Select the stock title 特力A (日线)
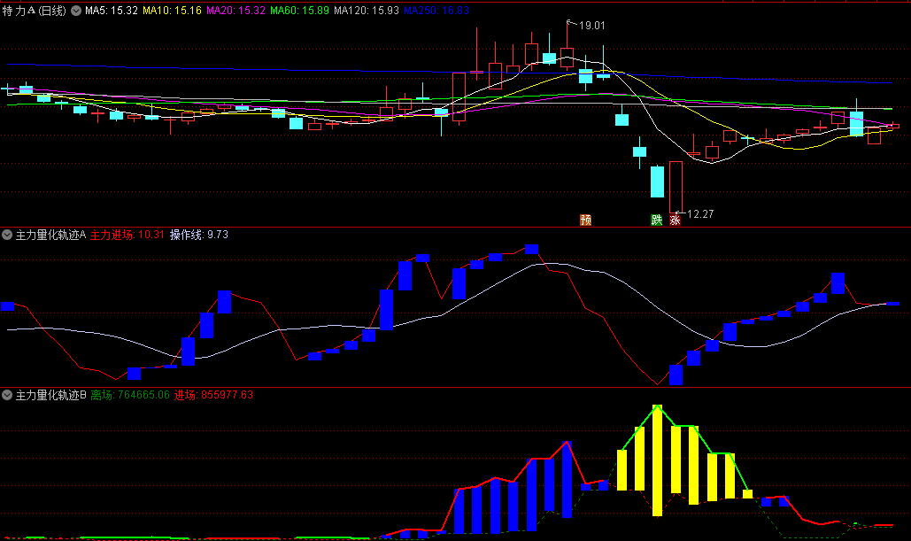 click(x=35, y=11)
